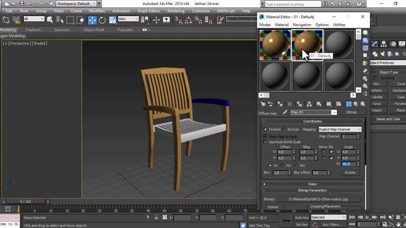Click Use Pivot Point Center icon
This screenshot has height=228, width=406.
coord(145,20)
